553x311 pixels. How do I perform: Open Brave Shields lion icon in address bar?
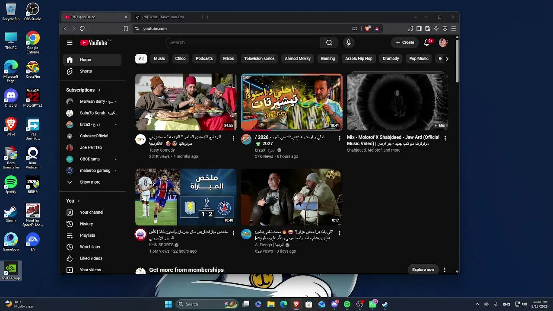[x=368, y=29]
